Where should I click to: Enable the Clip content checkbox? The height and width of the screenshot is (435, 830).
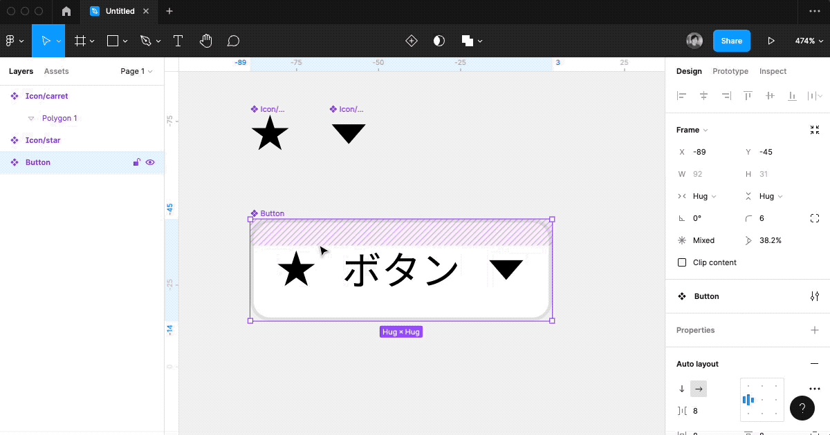tap(681, 262)
